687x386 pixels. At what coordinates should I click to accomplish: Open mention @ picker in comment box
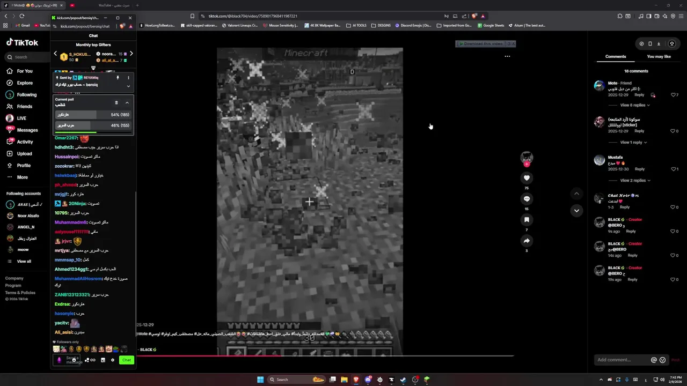coord(654,360)
